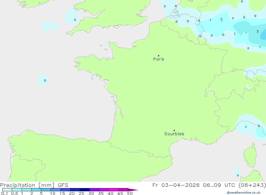Open the weatheronline.co.uk copyright link
Screen dimensions: 266x195
point(244,193)
